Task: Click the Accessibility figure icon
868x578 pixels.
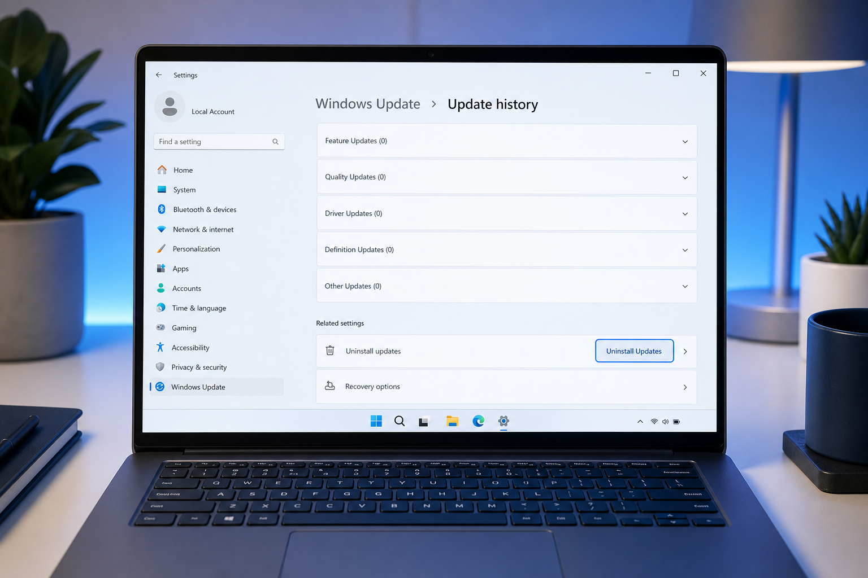Action: pos(160,347)
